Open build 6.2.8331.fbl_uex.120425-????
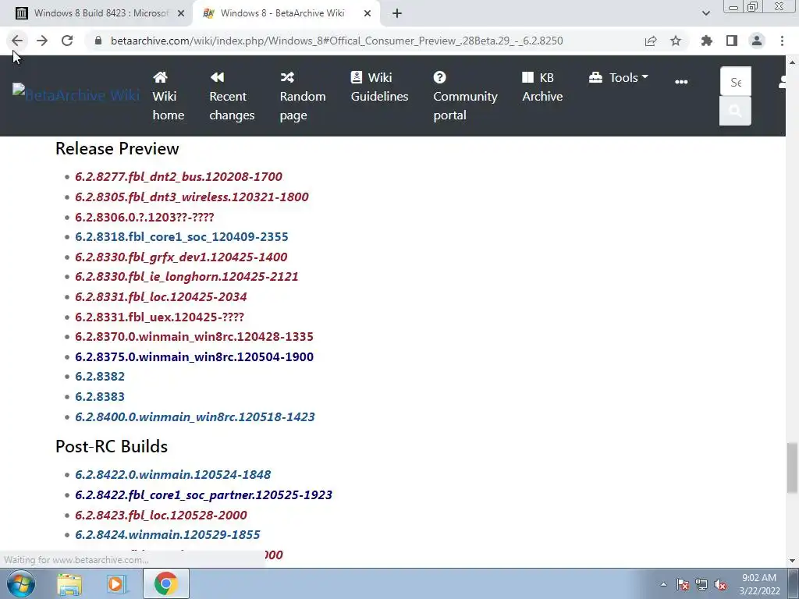Viewport: 799px width, 599px height. click(159, 317)
